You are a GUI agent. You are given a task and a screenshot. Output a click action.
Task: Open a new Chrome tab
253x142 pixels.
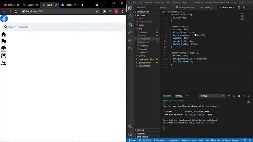point(82,5)
